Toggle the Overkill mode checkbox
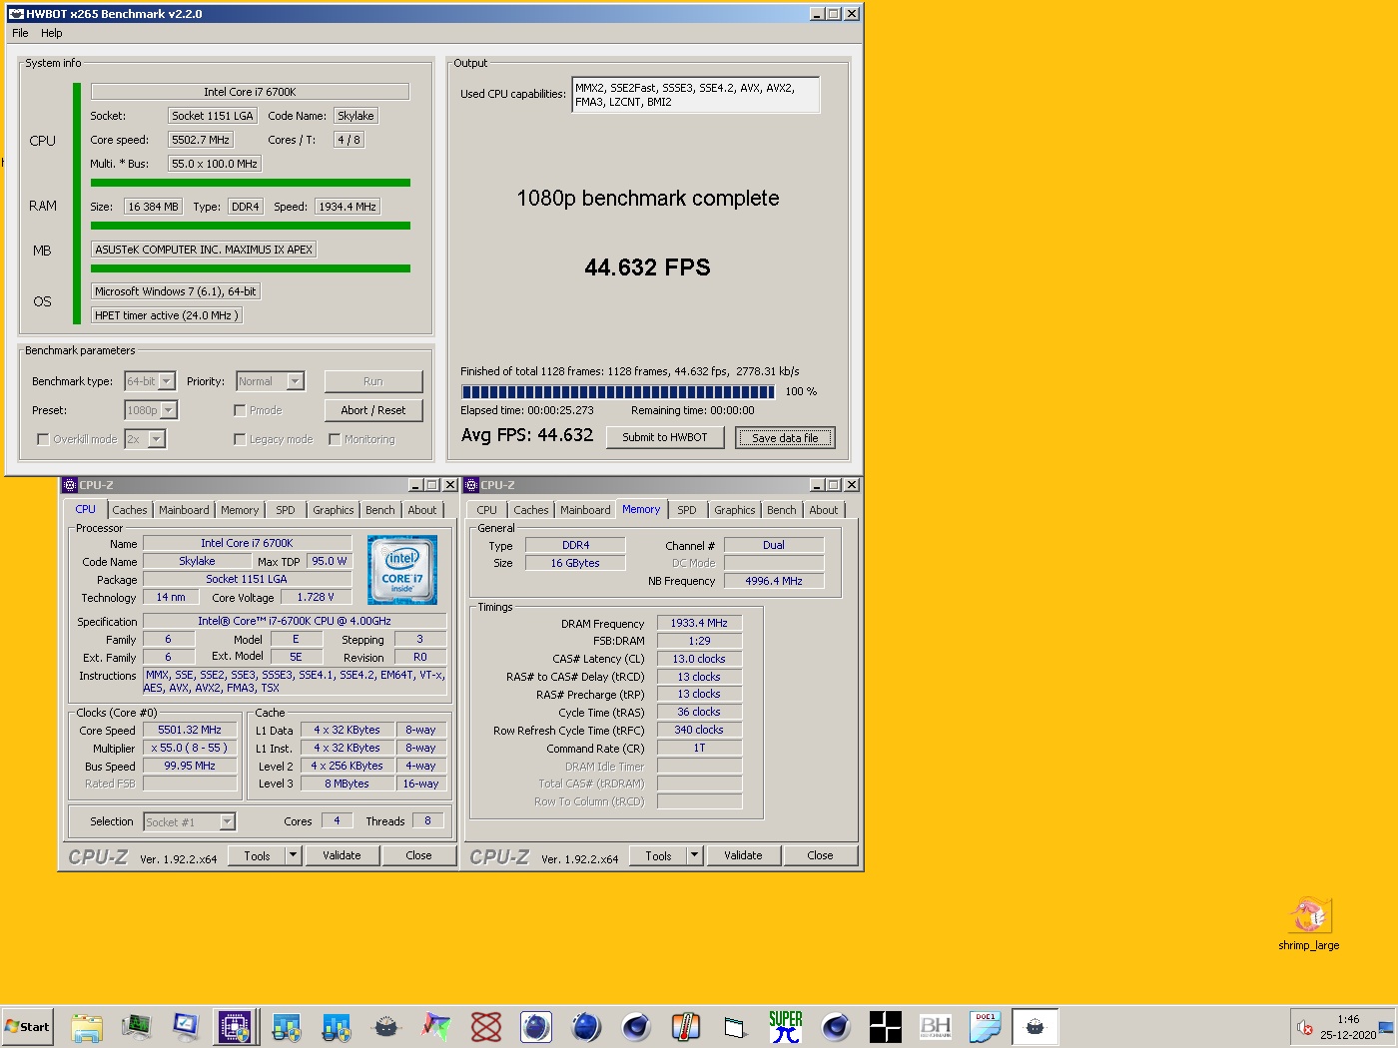The image size is (1398, 1048). [43, 439]
